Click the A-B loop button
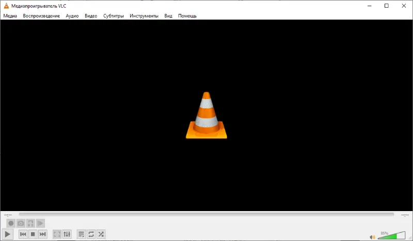Image resolution: width=413 pixels, height=241 pixels. click(x=30, y=223)
